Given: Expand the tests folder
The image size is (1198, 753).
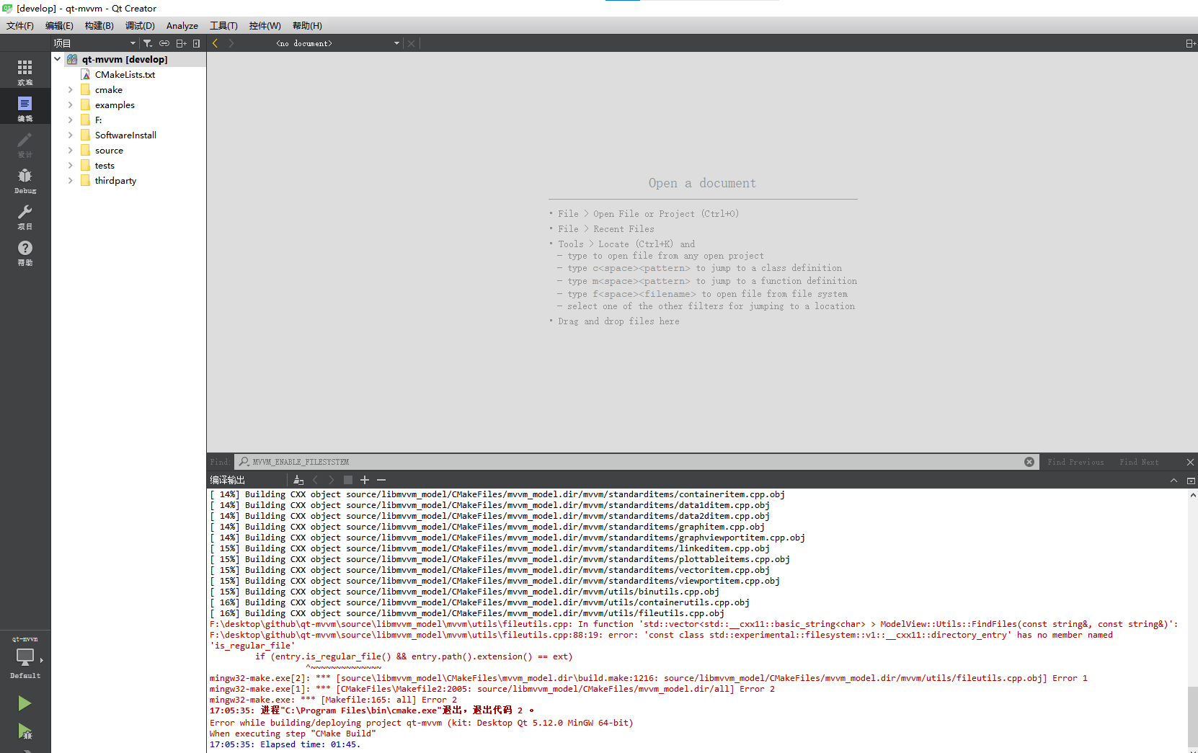Looking at the screenshot, I should [x=70, y=166].
